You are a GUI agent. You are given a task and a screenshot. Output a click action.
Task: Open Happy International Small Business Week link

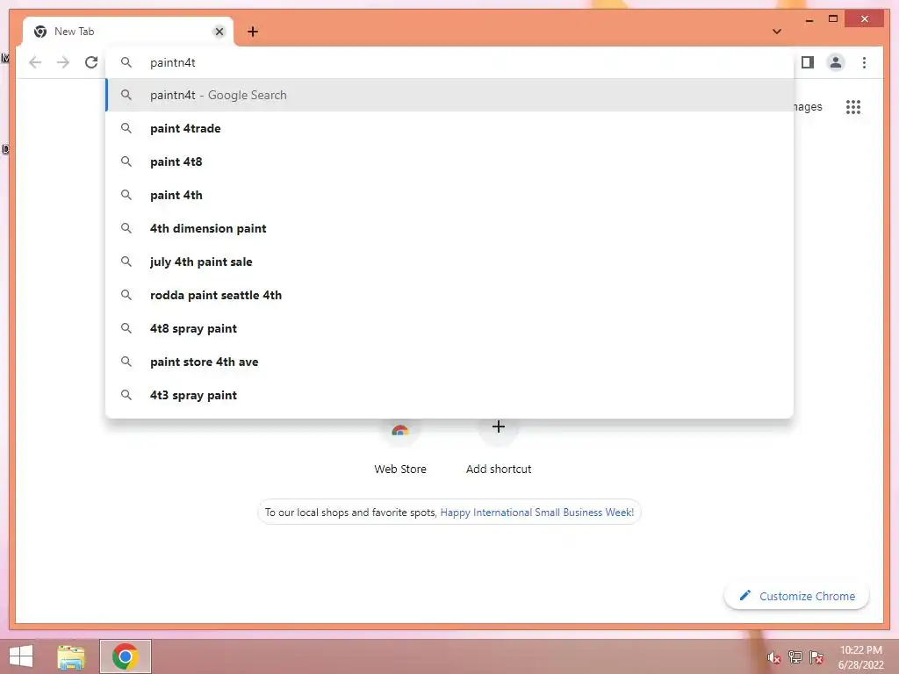click(536, 513)
